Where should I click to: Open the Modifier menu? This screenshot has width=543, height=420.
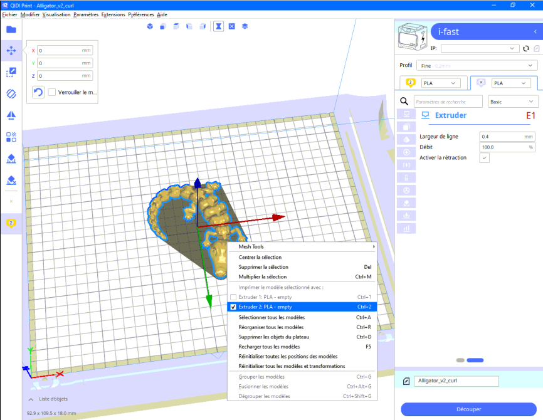(30, 14)
